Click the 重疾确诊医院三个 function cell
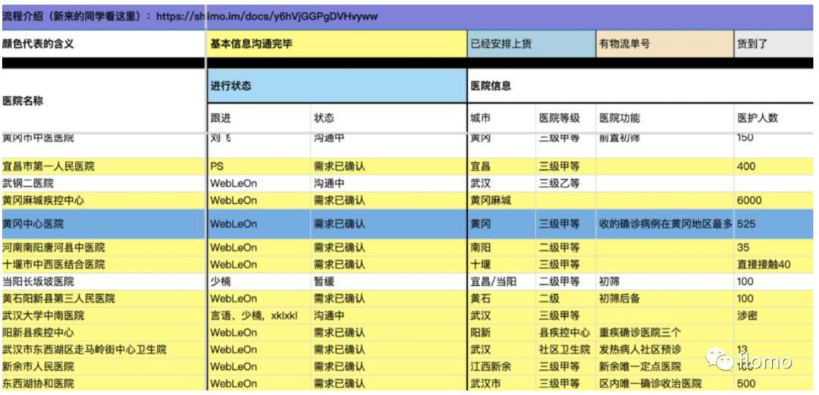This screenshot has height=395, width=819. click(665, 333)
